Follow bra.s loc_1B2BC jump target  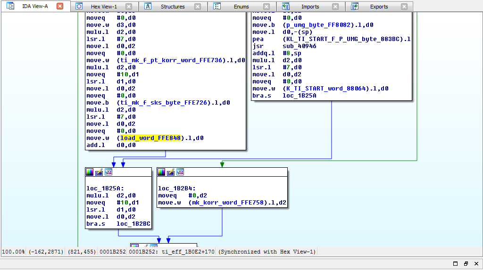[x=133, y=224]
